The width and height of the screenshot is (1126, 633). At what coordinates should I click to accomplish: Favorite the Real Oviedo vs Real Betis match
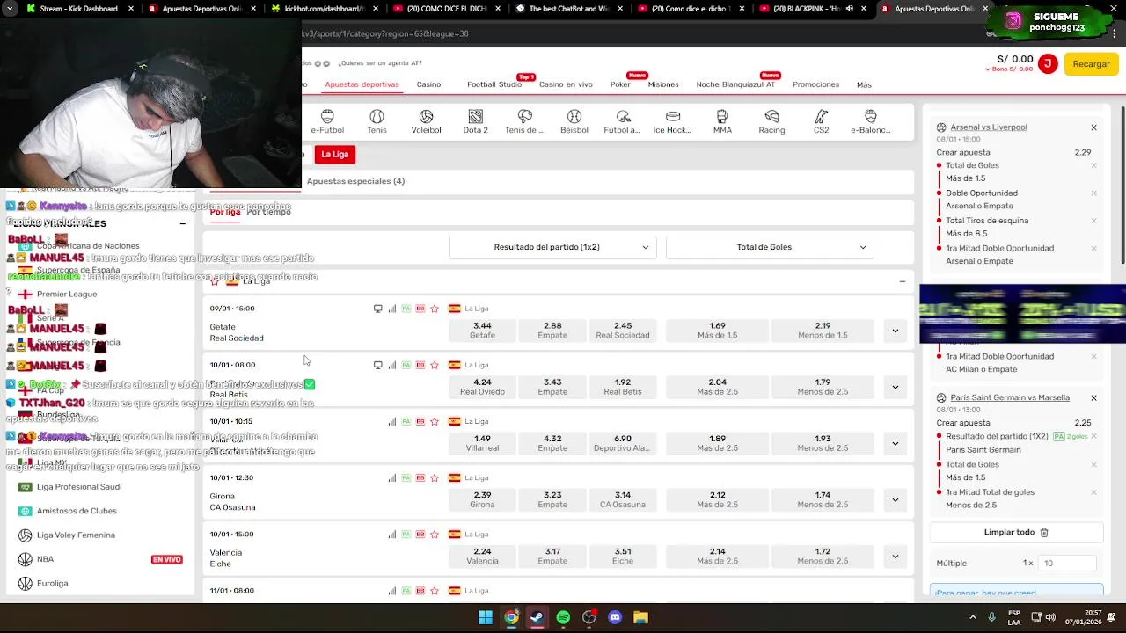tap(435, 365)
